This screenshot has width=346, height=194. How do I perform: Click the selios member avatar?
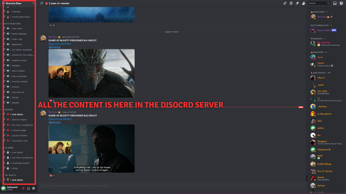coord(313,128)
